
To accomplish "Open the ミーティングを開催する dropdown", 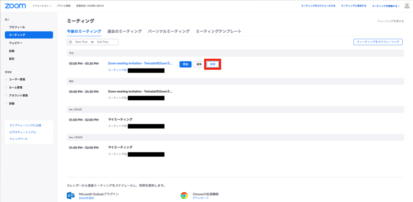I will coord(386,6).
